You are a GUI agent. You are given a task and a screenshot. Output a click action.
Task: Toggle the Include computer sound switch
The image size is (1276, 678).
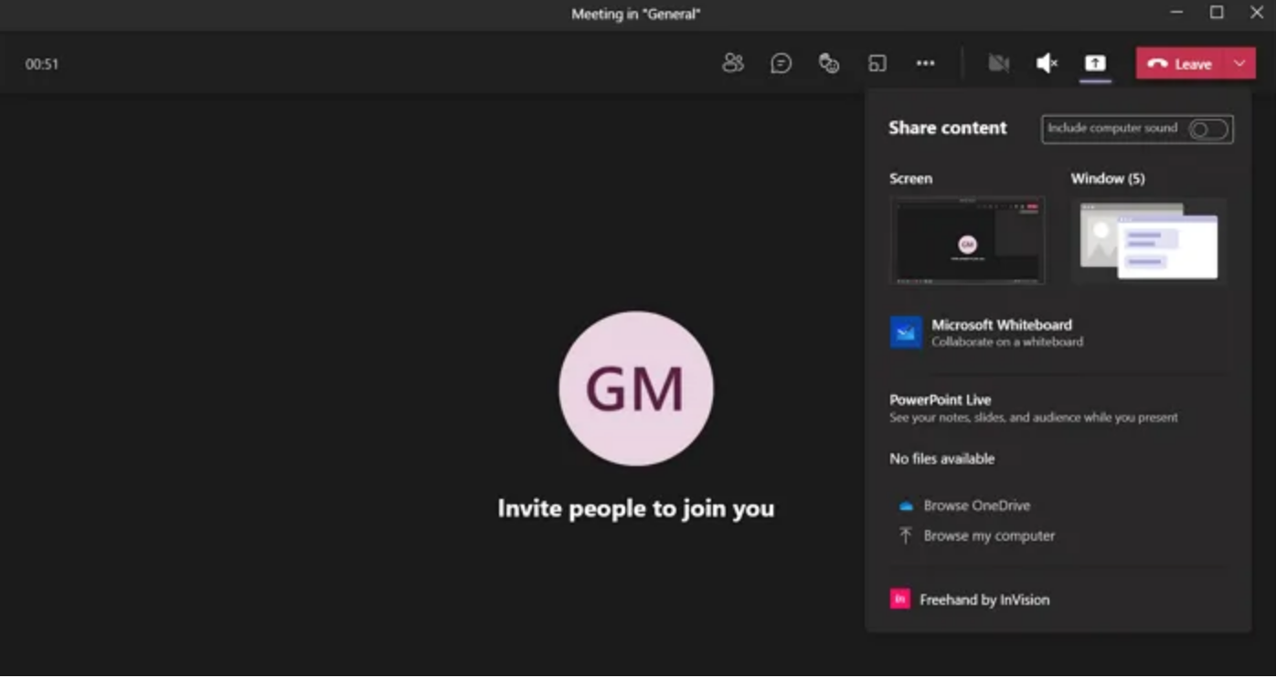1208,129
